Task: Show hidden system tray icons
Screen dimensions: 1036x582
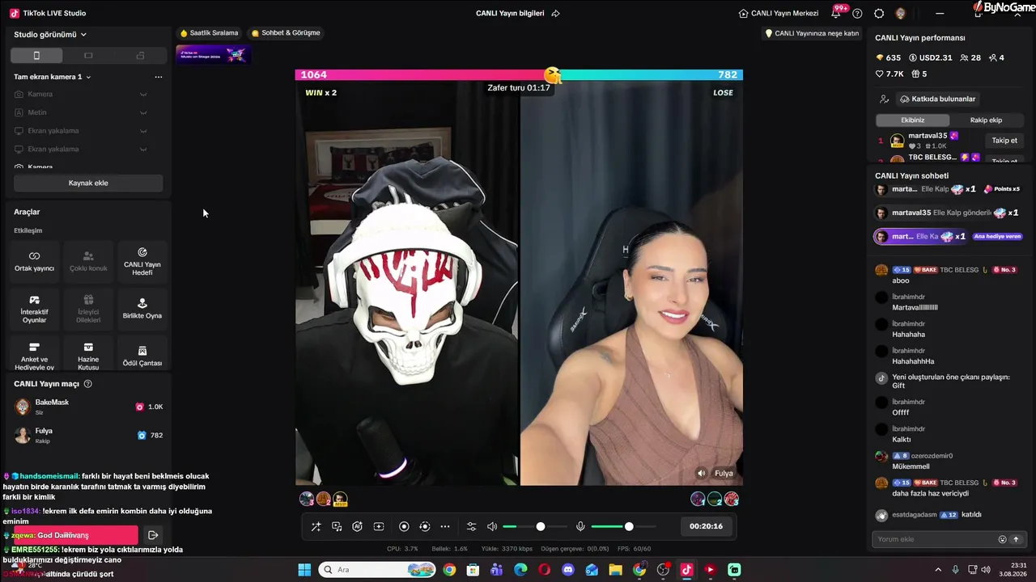Action: click(938, 570)
